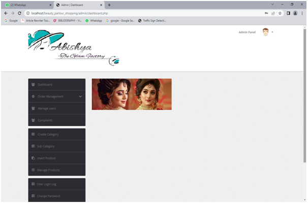Click the Create Category list icon

(33, 134)
